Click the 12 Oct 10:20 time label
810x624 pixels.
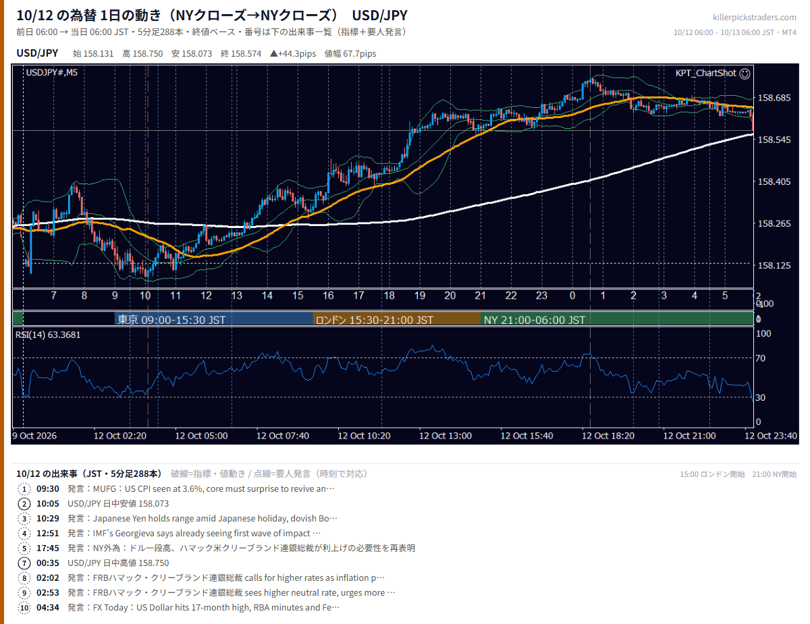click(x=364, y=436)
